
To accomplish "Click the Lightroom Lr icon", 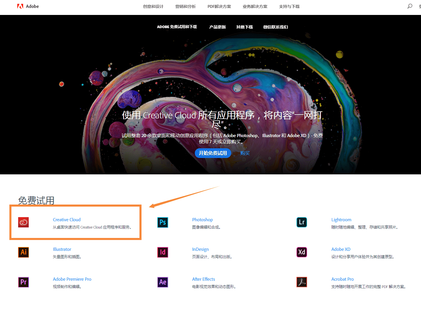I will click(x=302, y=222).
